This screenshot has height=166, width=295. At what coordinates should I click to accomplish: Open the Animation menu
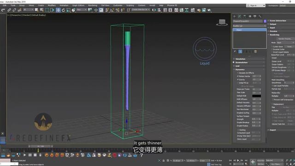(64, 6)
